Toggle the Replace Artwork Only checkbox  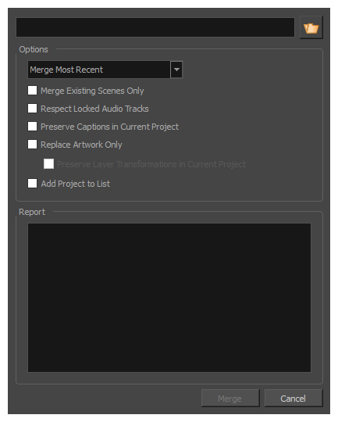32,145
